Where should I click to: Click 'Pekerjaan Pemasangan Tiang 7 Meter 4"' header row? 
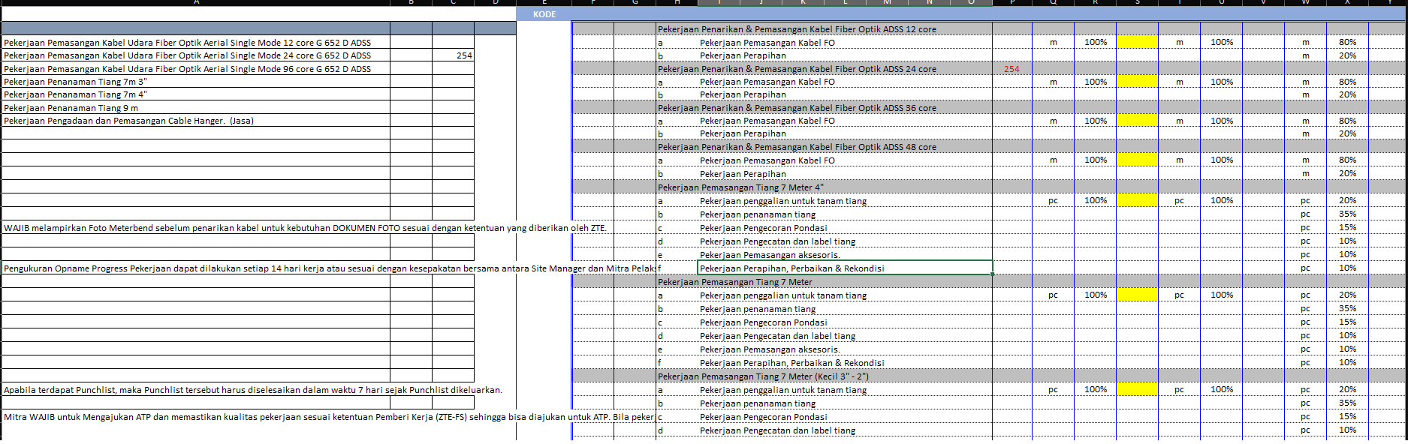coord(740,187)
